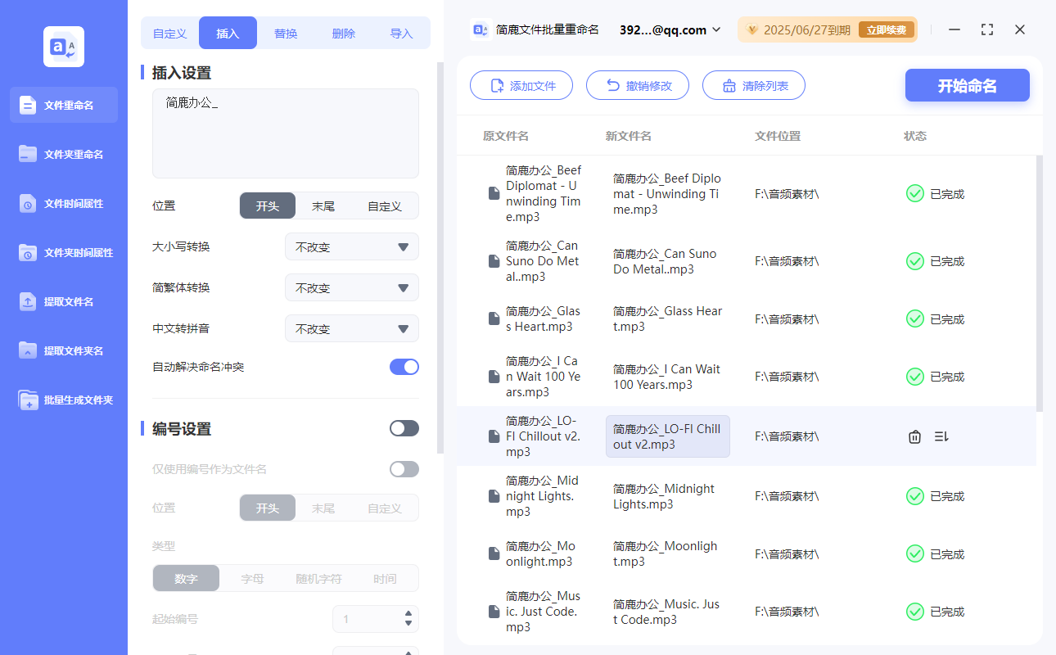Image resolution: width=1056 pixels, height=655 pixels.
Task: Open the 大小写转换 dropdown
Action: pos(351,246)
